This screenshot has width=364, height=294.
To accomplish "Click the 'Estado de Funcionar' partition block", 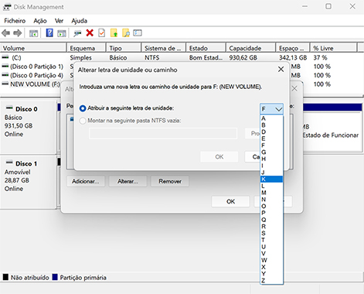I will pos(332,132).
